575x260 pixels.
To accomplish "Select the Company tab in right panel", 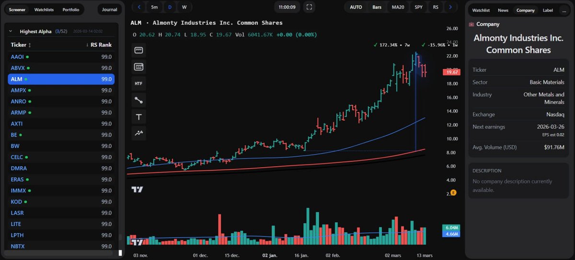I will [526, 10].
